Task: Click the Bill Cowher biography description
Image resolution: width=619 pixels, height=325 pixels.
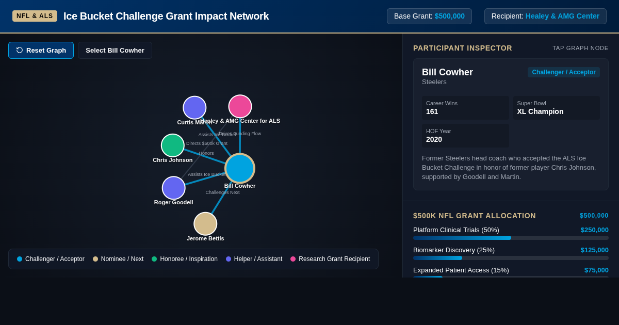Action: (511, 168)
